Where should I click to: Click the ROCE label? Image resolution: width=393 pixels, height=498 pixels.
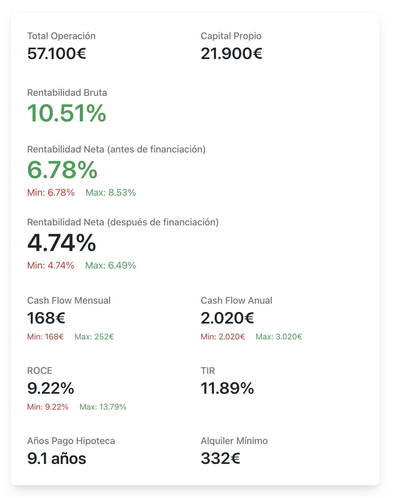[x=40, y=371]
